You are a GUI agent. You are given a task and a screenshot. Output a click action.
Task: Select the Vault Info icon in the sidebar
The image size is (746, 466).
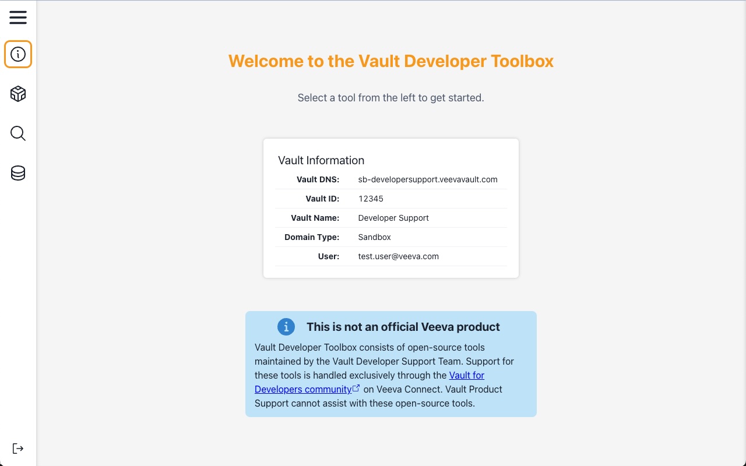18,54
